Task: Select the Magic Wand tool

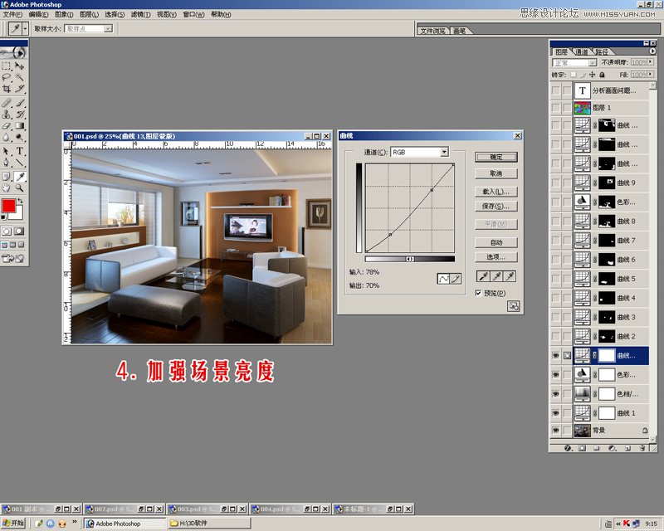Action: 19,77
